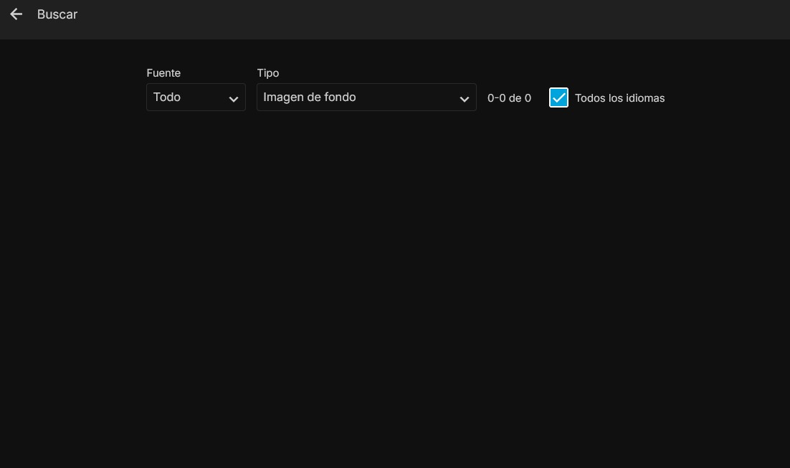Click the chevron in Tipo dropdown
The image size is (790, 468).
[464, 99]
